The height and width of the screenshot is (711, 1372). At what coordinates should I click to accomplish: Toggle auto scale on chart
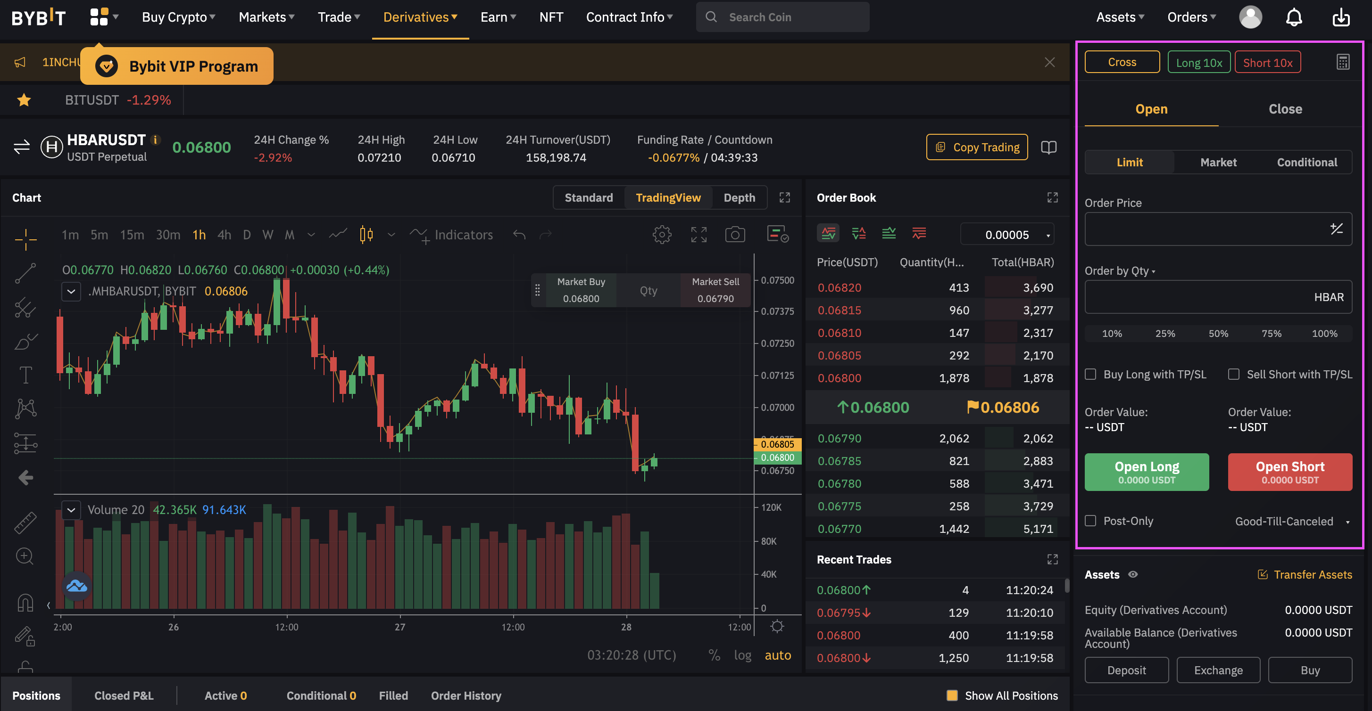(778, 655)
